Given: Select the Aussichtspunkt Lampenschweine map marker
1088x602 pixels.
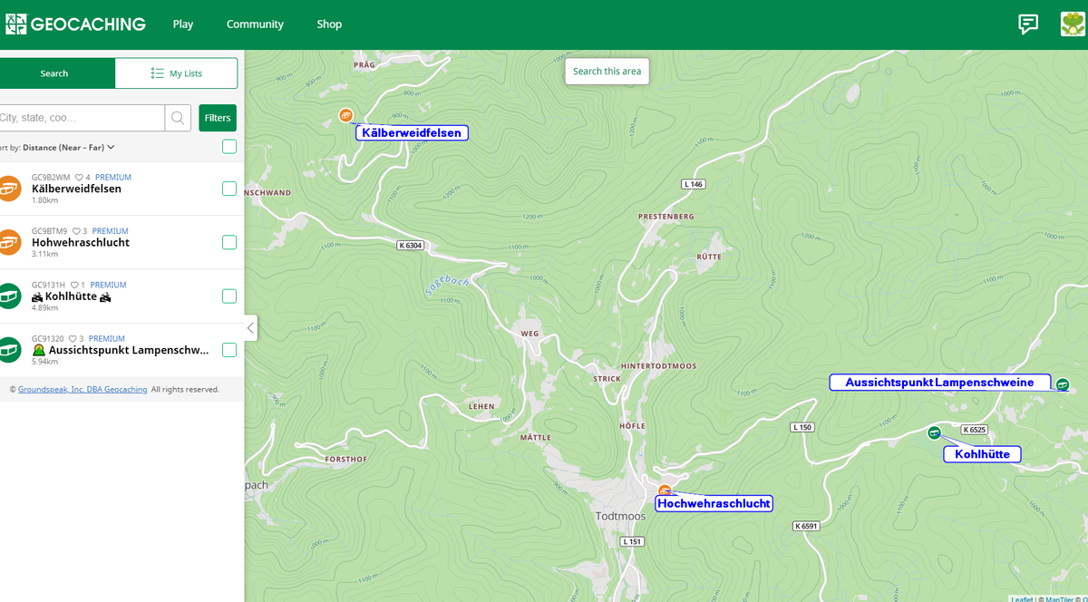Looking at the screenshot, I should [1063, 384].
